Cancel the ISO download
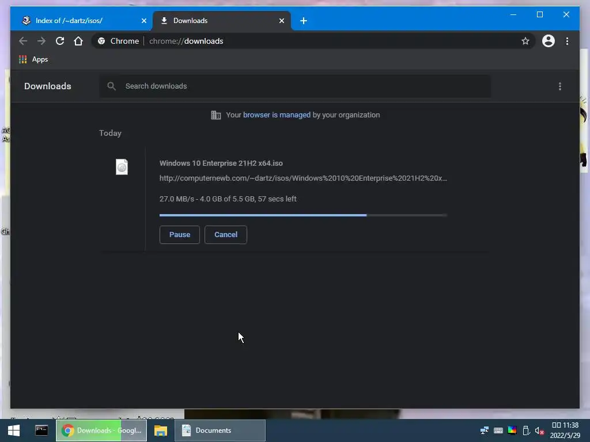 226,235
